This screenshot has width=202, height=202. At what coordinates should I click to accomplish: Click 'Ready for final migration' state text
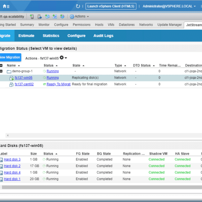coord(89,84)
